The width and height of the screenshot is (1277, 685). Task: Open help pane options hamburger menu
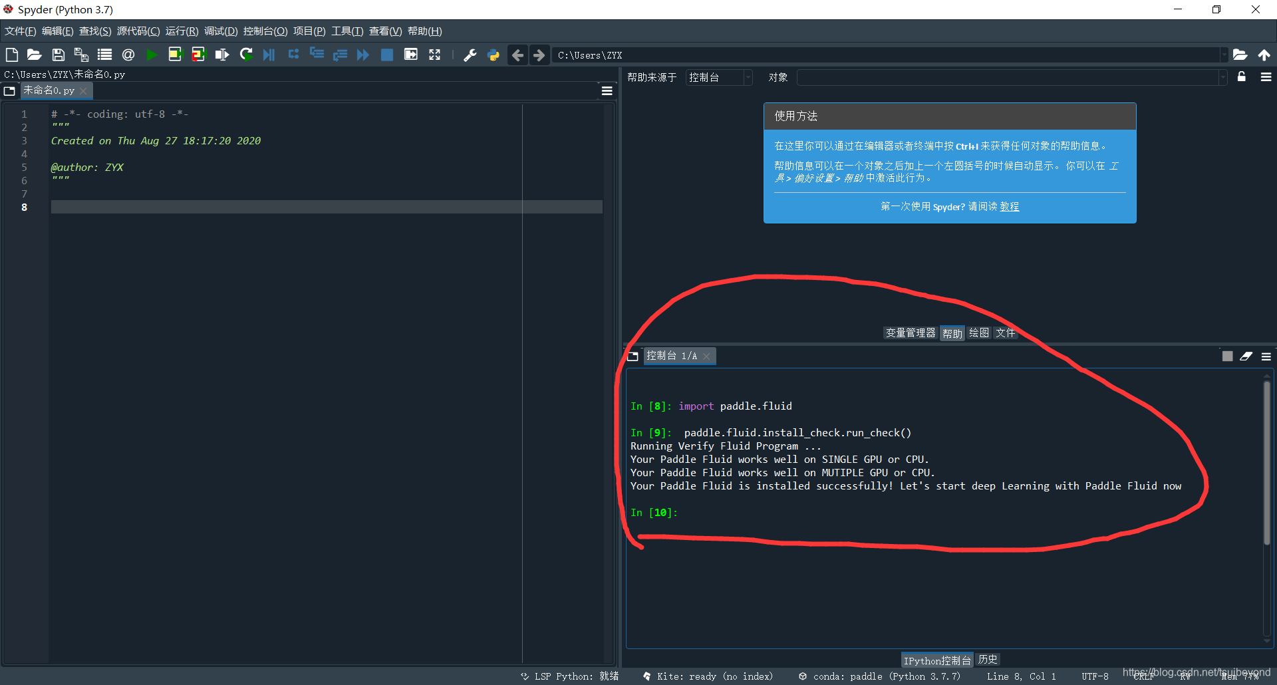pyautogui.click(x=1266, y=77)
